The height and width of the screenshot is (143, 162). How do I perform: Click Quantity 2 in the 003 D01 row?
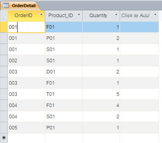click(x=101, y=72)
